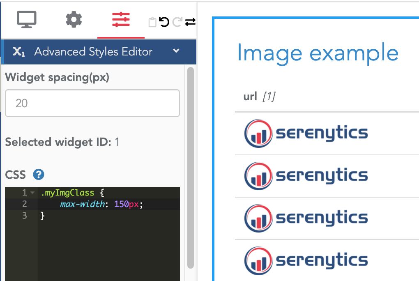Click the fourth serenytics logo image
Image resolution: width=419 pixels, height=281 pixels.
click(x=306, y=261)
